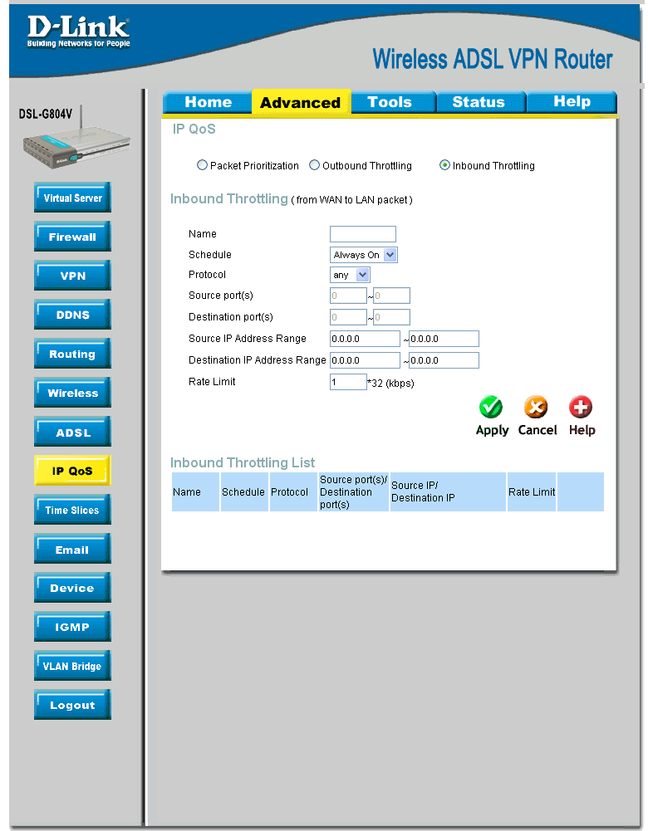
Task: Click the Apply text label
Action: (x=492, y=430)
